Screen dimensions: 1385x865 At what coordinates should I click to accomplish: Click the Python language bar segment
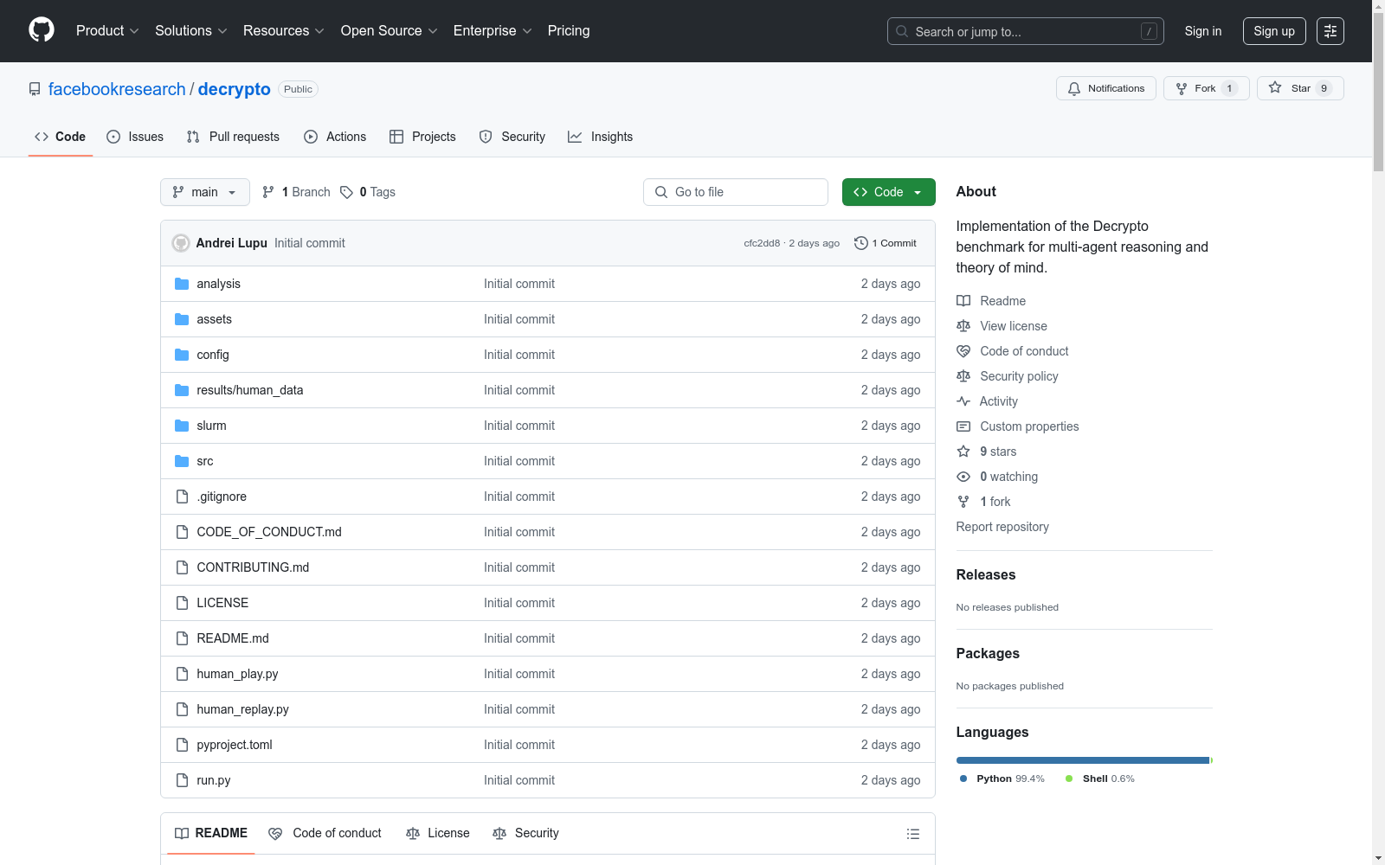click(x=1082, y=760)
